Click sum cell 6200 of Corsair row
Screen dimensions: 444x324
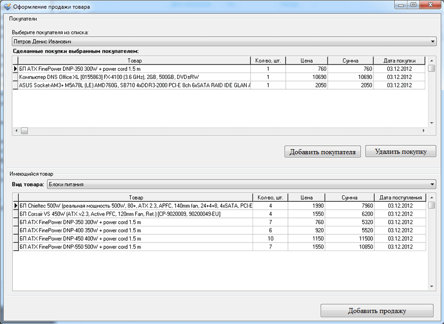[350, 214]
